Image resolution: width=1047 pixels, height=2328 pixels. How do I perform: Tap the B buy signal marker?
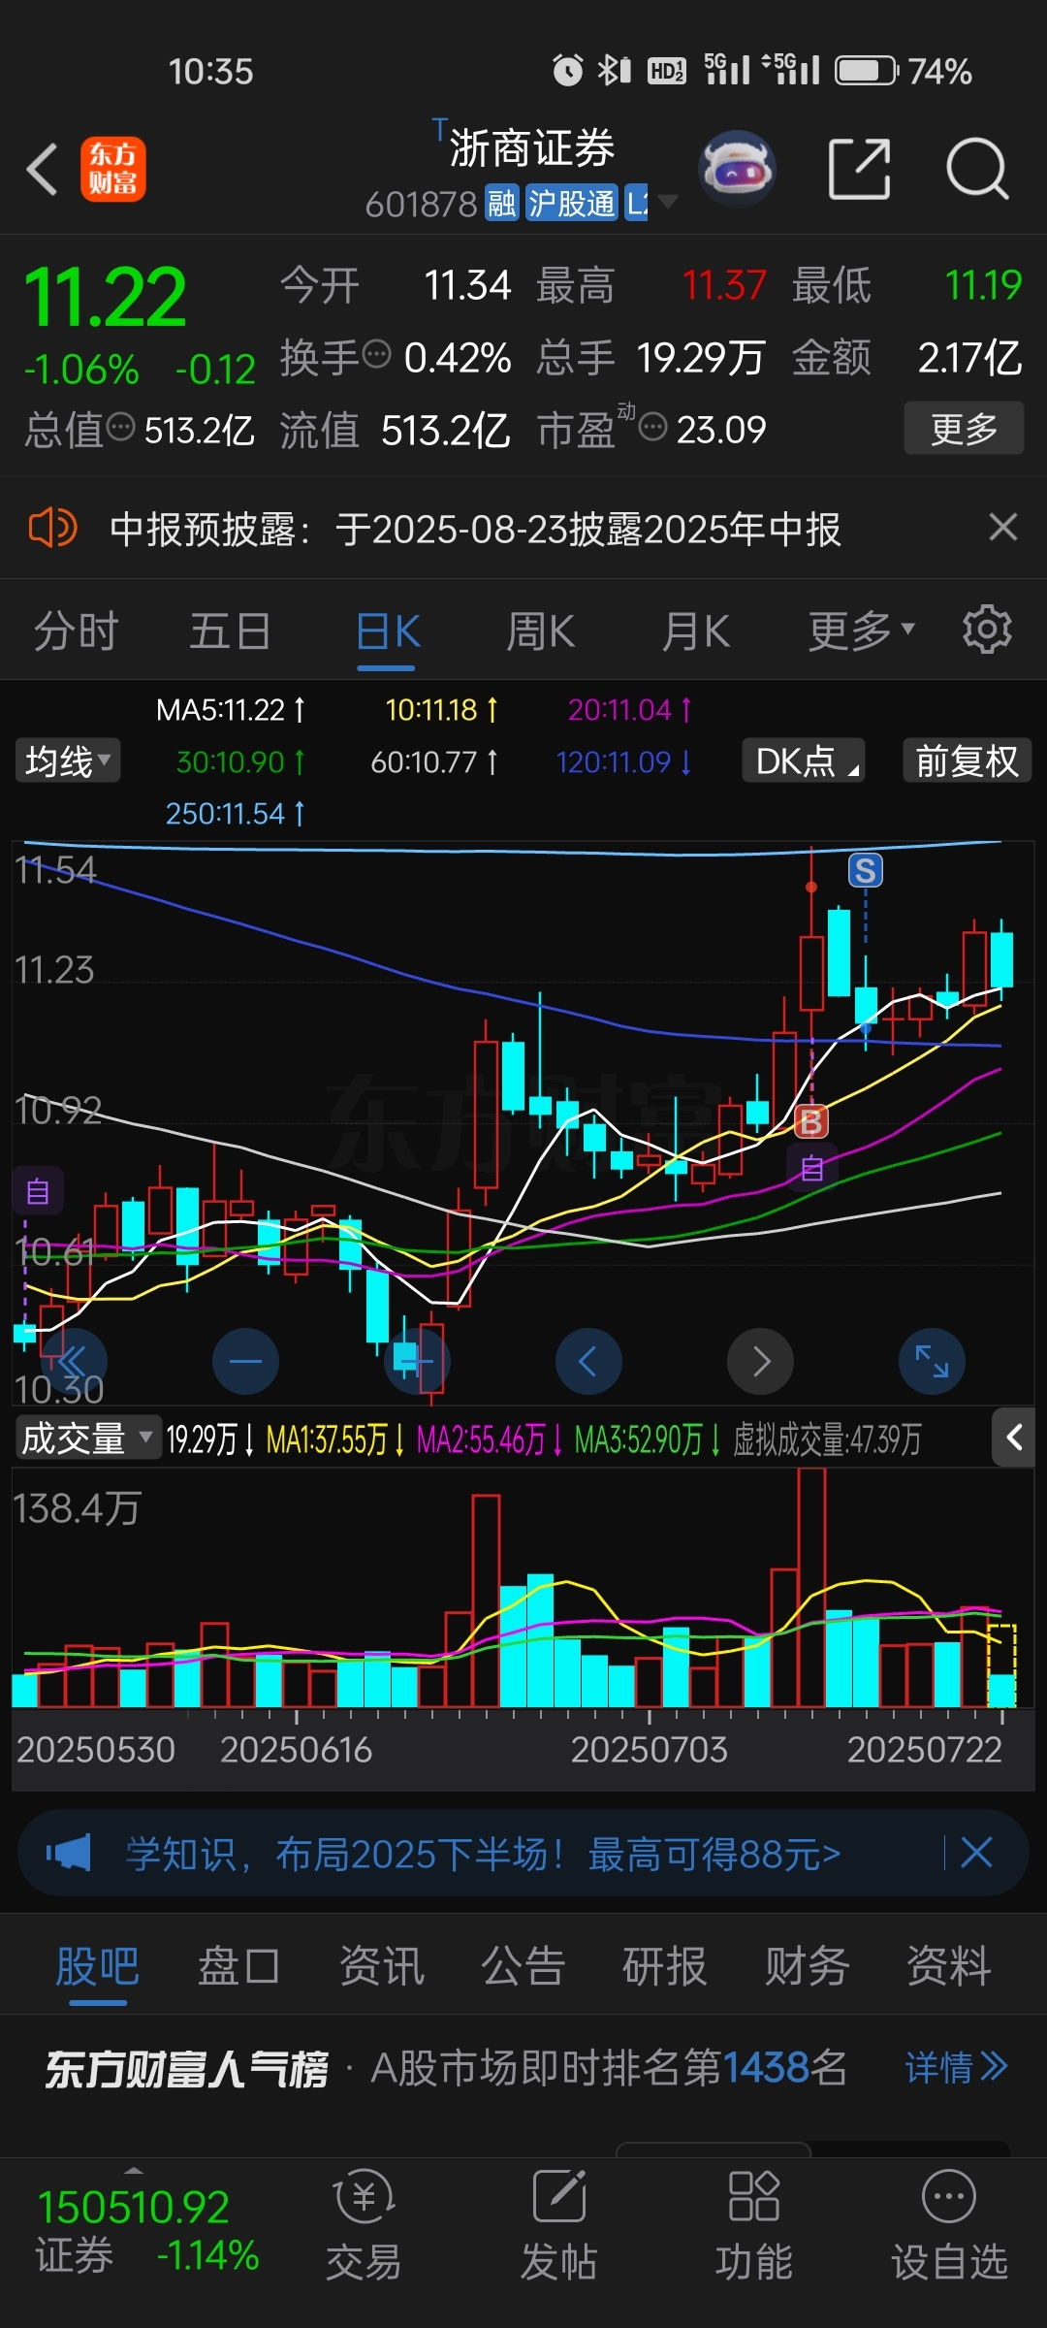(x=810, y=1122)
